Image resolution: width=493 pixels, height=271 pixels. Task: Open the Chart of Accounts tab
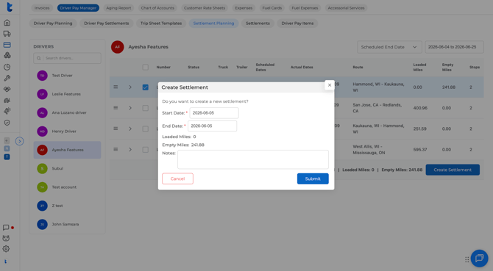157,8
